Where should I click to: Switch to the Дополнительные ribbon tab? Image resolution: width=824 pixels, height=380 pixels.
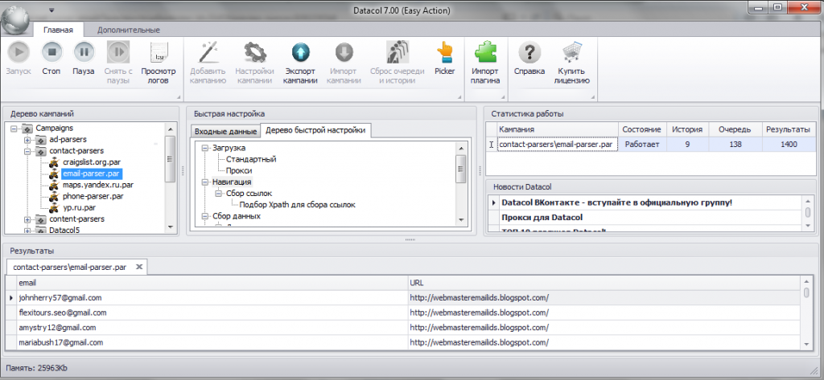click(129, 30)
